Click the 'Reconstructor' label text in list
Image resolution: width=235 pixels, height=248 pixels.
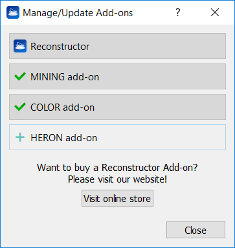pyautogui.click(x=60, y=47)
